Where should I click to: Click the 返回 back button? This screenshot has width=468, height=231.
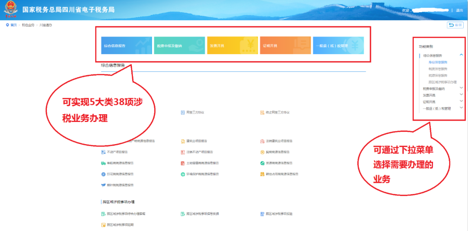[x=455, y=25]
